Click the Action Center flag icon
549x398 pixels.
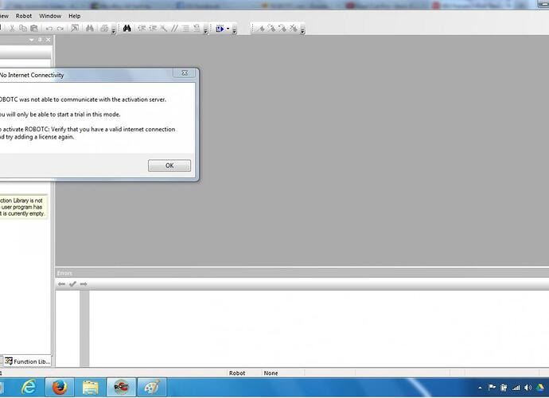pyautogui.click(x=492, y=388)
